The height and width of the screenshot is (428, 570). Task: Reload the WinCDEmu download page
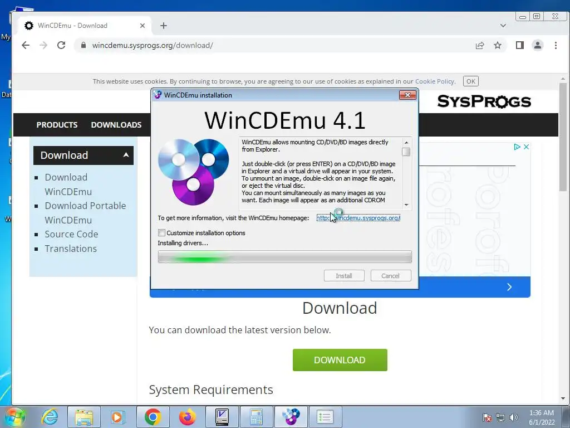[x=61, y=45]
